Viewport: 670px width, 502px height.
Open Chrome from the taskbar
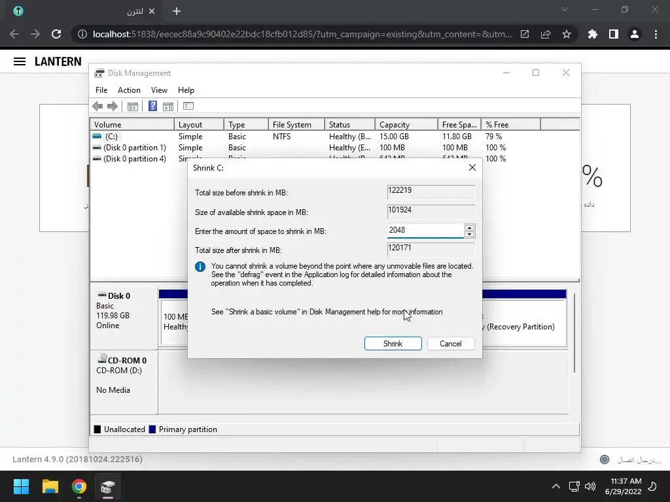pyautogui.click(x=79, y=486)
